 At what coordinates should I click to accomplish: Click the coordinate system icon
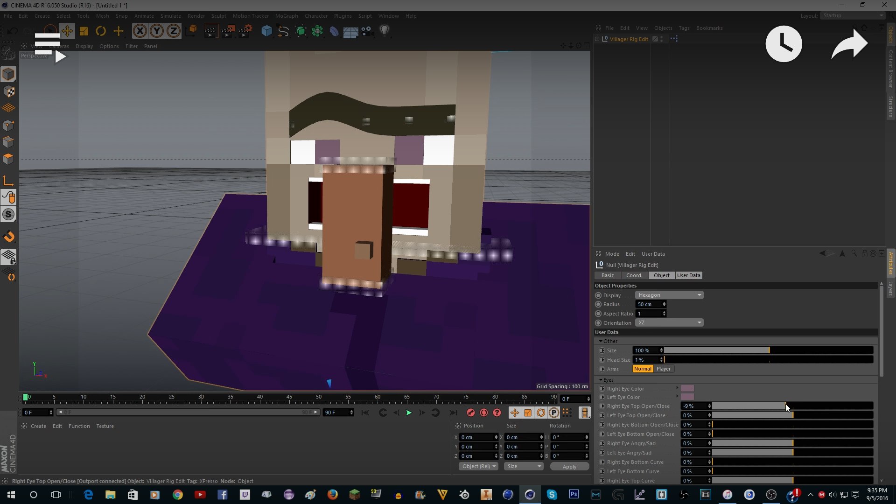[x=191, y=31]
